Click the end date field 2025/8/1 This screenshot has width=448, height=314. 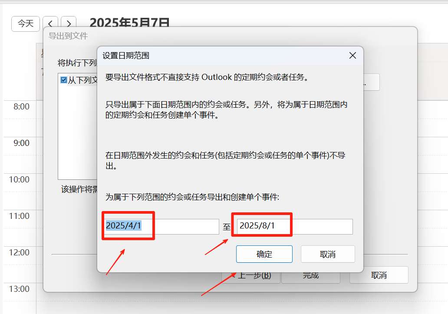pyautogui.click(x=295, y=227)
